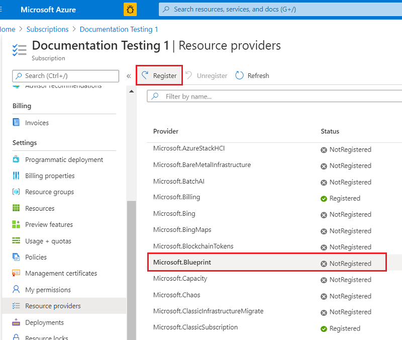Select the Microsoft.BingMaps provider row
This screenshot has height=340, width=402.
click(274, 230)
